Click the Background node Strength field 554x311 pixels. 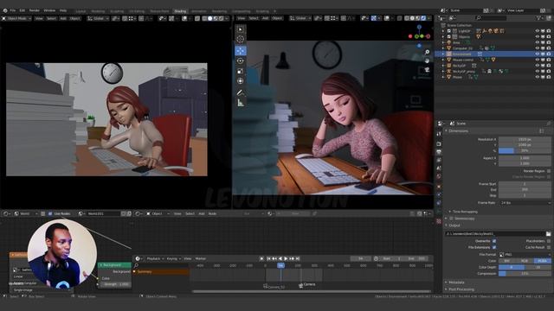(x=116, y=284)
